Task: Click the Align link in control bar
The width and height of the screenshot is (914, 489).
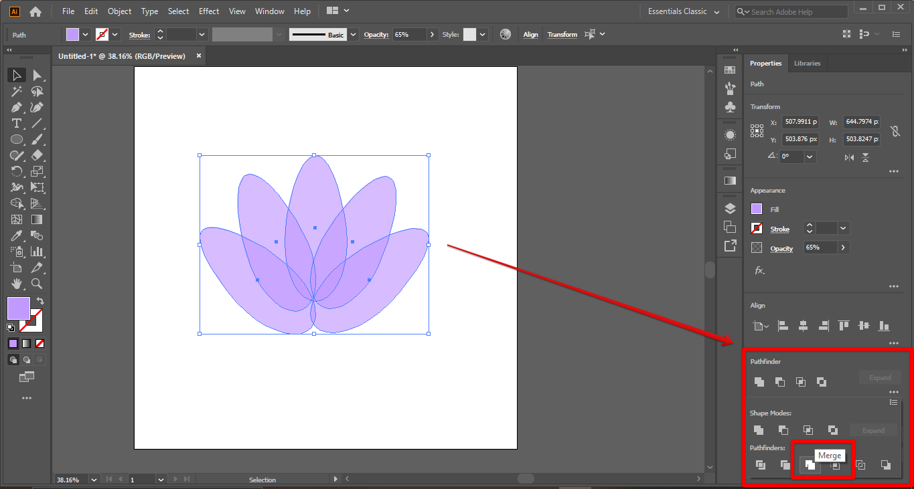Action: point(530,35)
